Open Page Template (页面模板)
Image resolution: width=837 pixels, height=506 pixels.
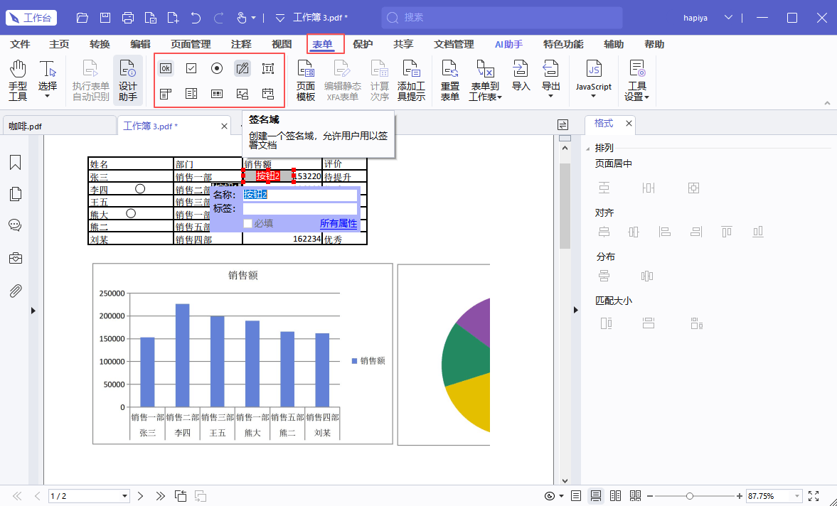coord(306,80)
